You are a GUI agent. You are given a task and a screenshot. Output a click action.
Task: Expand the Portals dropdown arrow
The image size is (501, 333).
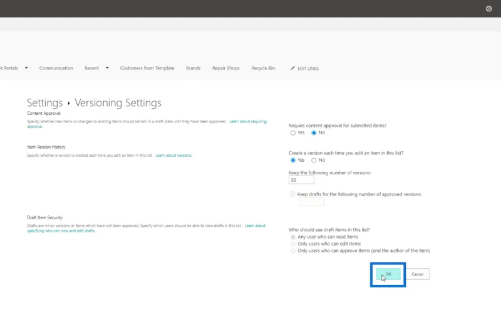(x=26, y=68)
